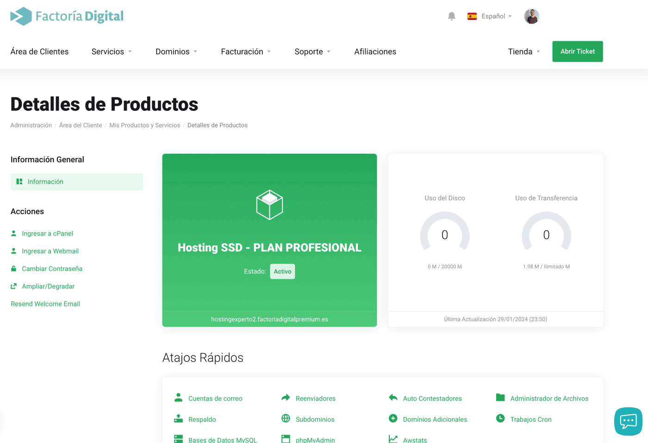648x443 pixels.
Task: Click Mis Productos y Servicios breadcrumb
Action: (x=145, y=125)
